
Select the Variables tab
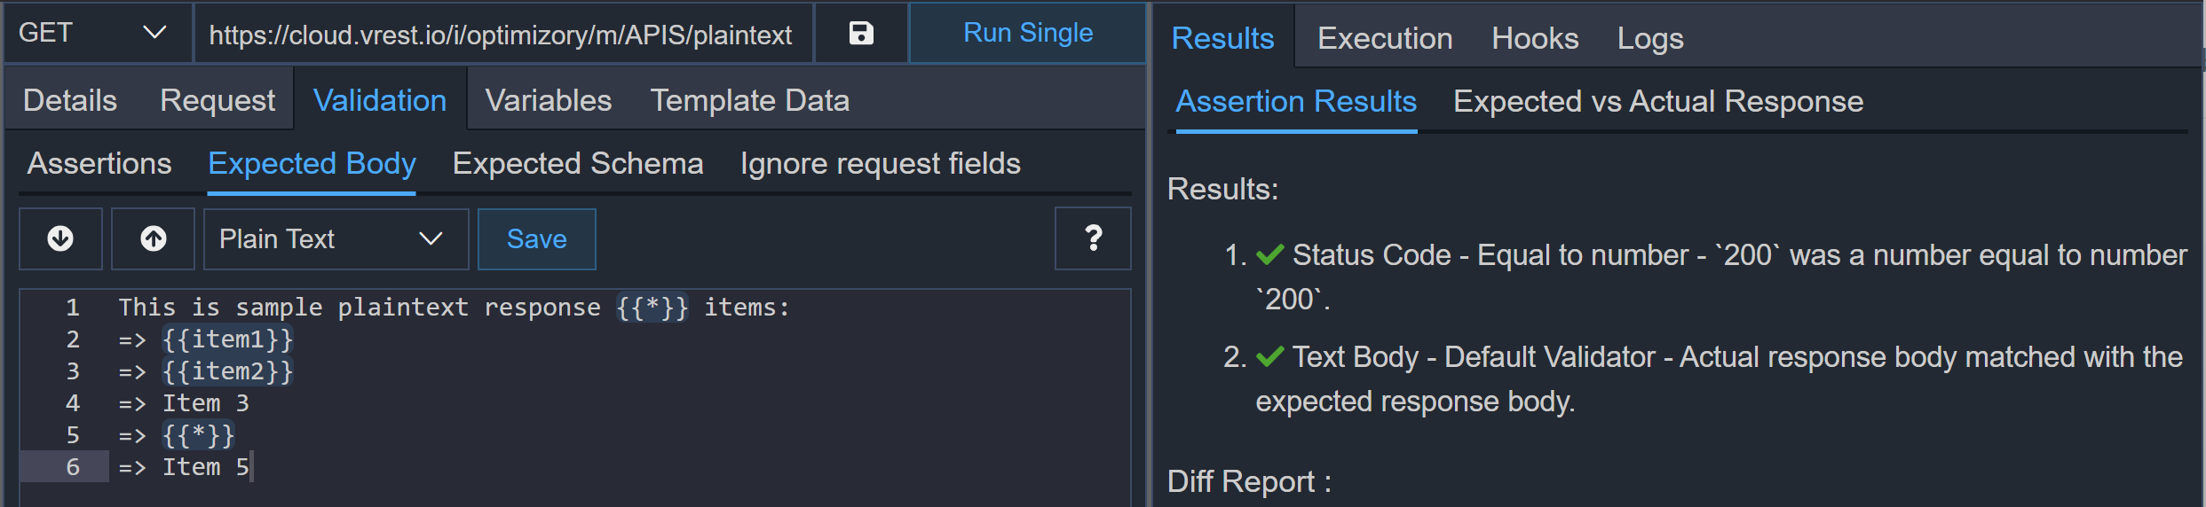548,100
